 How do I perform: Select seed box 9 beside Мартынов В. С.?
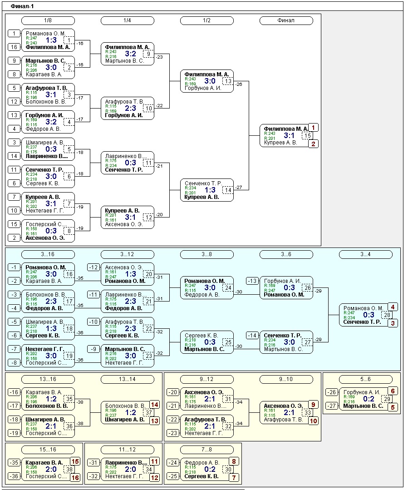(14, 60)
